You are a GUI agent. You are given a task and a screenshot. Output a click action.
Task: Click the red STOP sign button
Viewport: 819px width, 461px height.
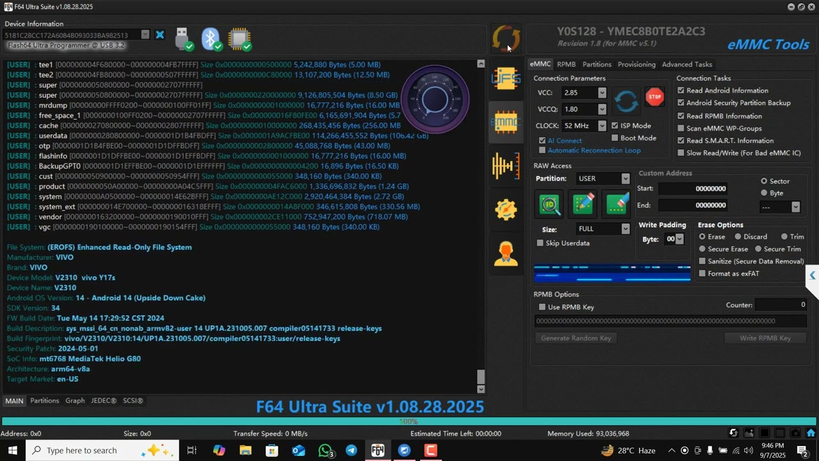pyautogui.click(x=655, y=97)
